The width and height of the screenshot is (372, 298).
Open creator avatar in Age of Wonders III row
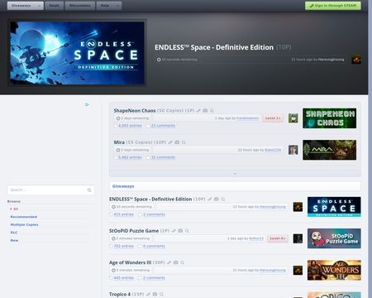[298, 270]
